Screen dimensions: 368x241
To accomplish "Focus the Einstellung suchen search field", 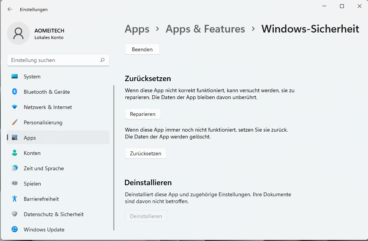I will tap(54, 60).
